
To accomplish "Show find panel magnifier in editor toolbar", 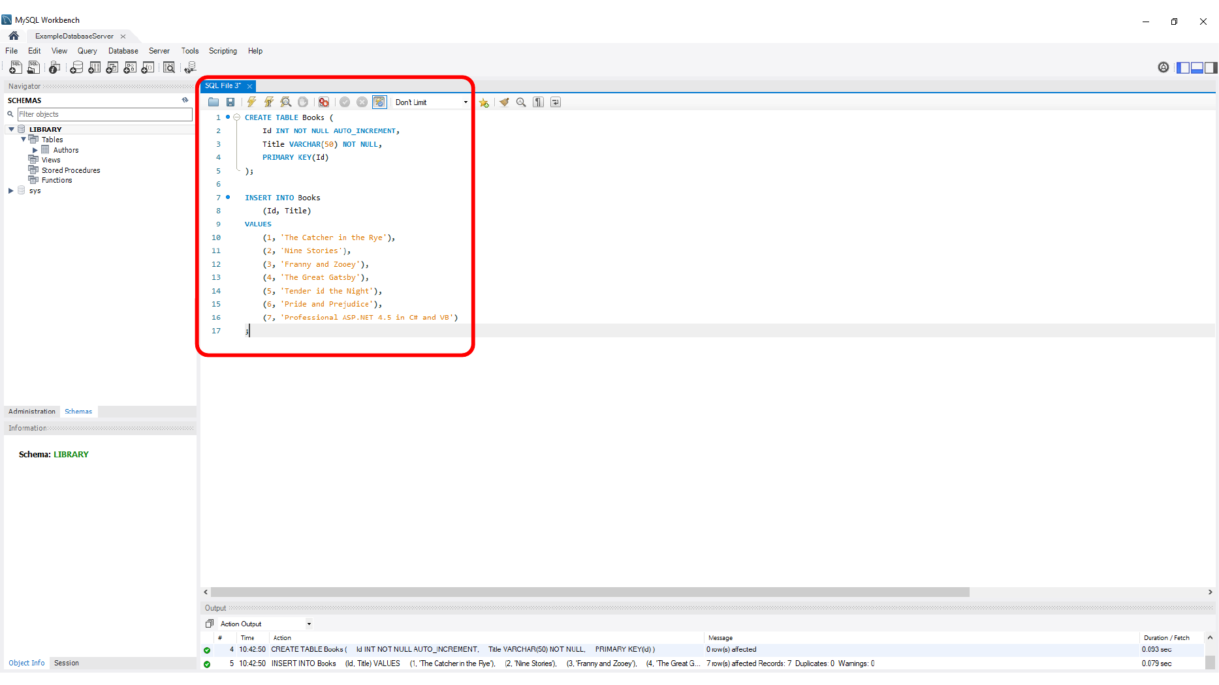I will [521, 102].
